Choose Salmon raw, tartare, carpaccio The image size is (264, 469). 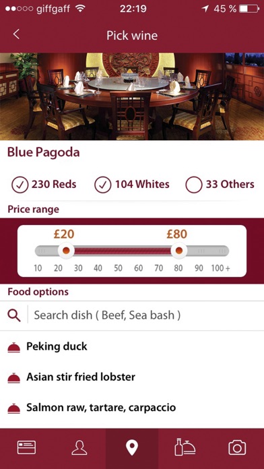[x=101, y=408]
